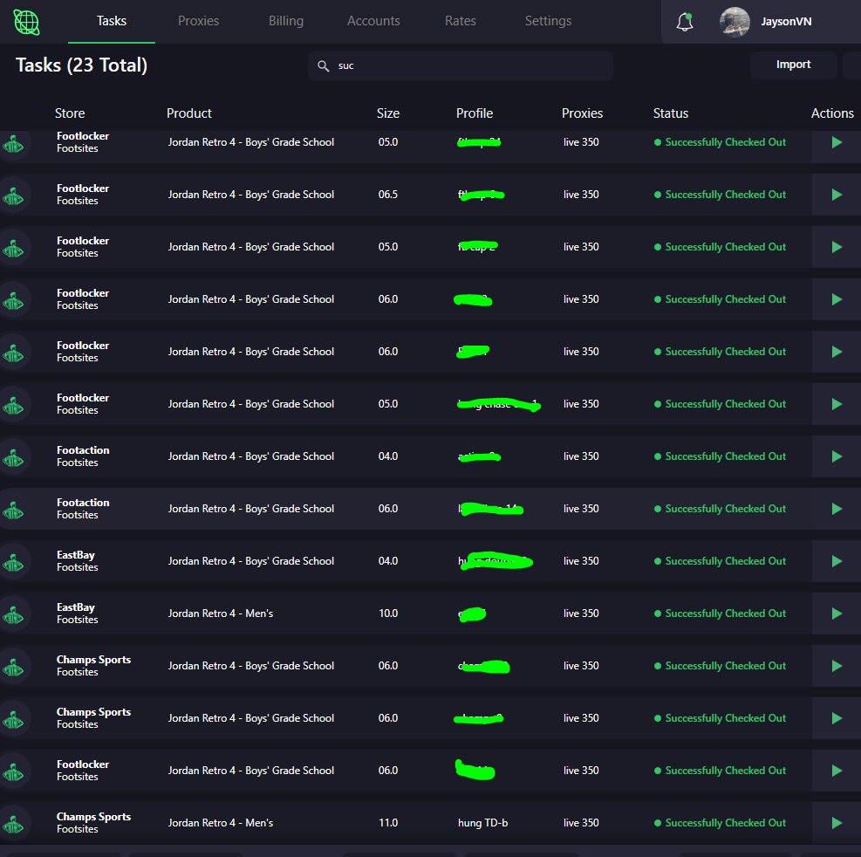This screenshot has width=861, height=857.
Task: Start the Champs Sports size 11.0 task
Action: click(x=837, y=823)
